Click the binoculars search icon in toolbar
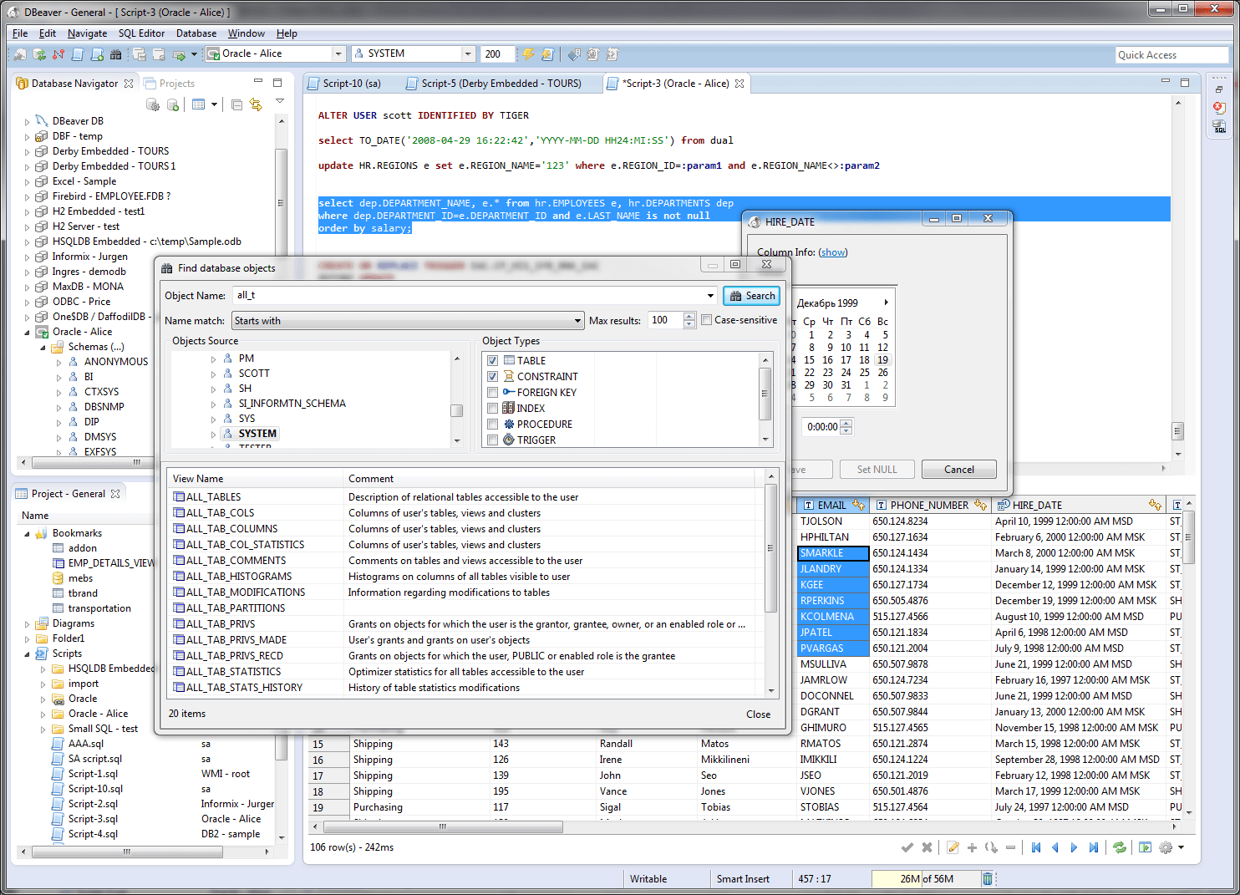Viewport: 1240px width, 895px height. point(116,54)
